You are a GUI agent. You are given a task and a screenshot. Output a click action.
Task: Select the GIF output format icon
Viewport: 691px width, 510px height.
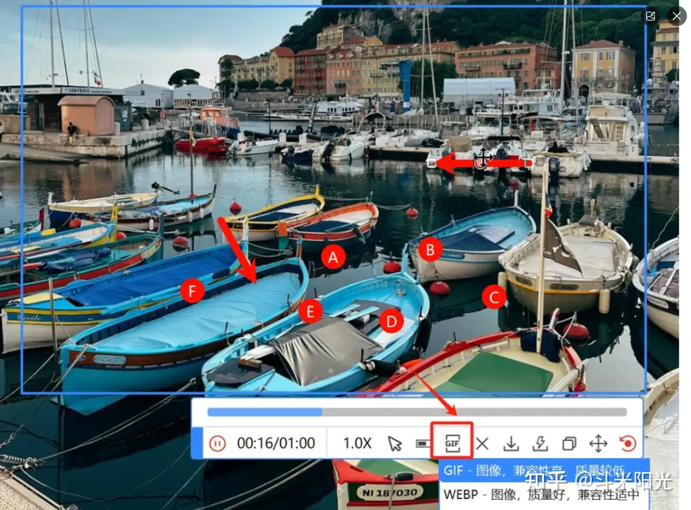coord(453,442)
